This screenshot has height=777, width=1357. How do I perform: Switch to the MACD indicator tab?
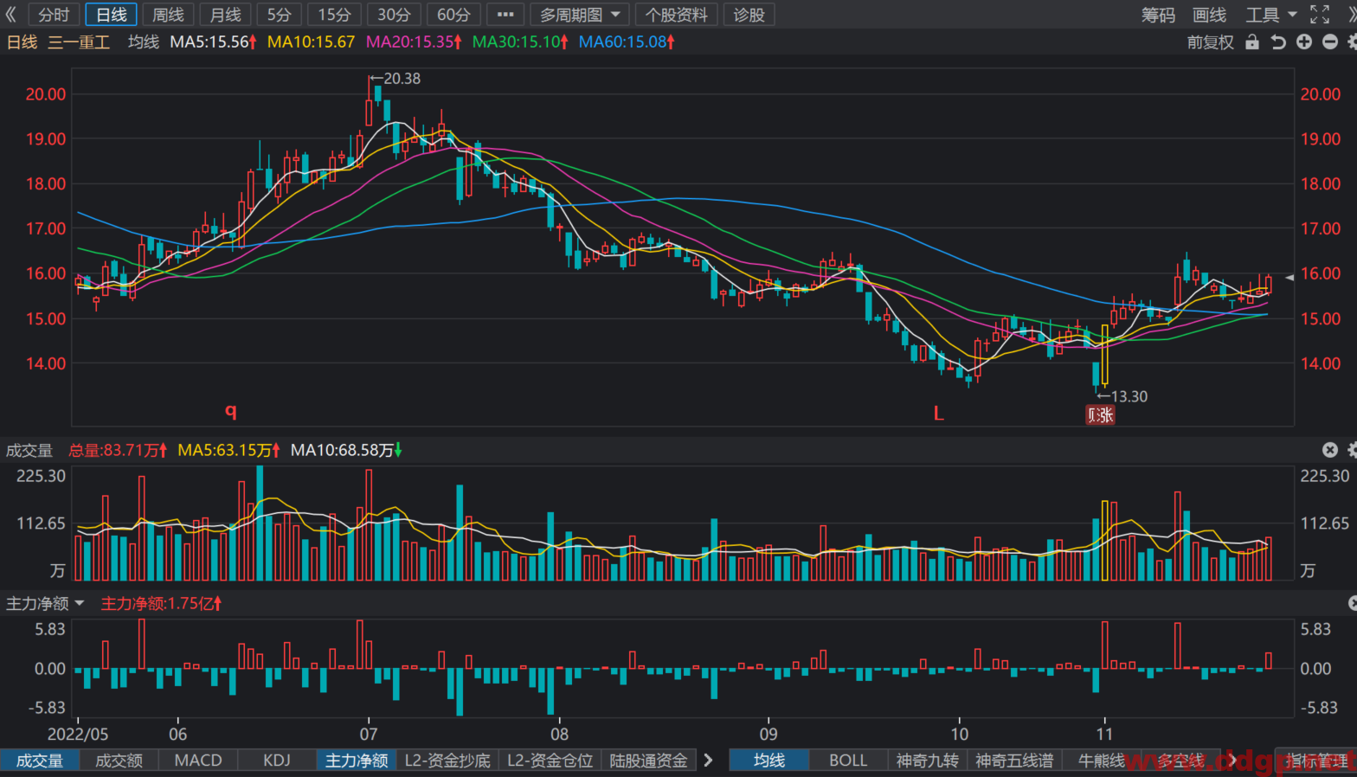click(x=198, y=760)
